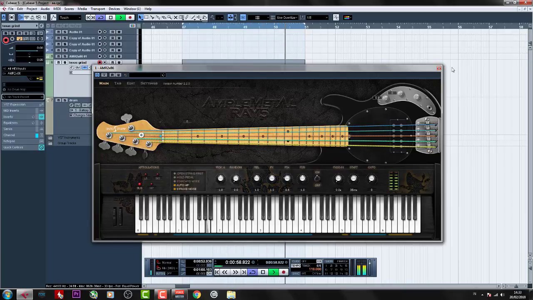Toggle CLICK metronome in transport panel
This screenshot has height=300, width=533.
(x=296, y=261)
